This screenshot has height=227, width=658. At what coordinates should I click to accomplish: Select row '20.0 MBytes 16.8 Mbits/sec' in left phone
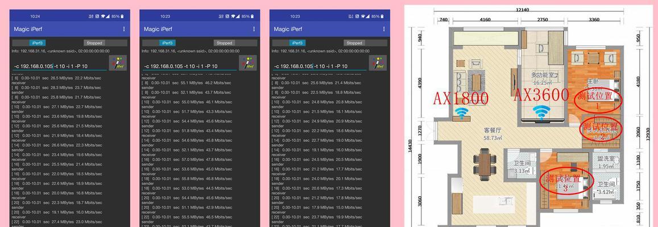(57, 193)
